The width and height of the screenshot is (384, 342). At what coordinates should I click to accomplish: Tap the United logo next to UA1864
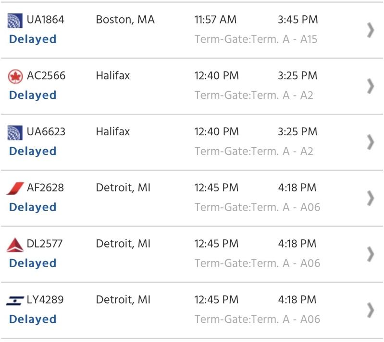point(15,21)
